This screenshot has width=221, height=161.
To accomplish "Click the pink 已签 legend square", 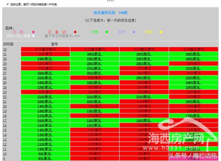I will [x=33, y=32].
